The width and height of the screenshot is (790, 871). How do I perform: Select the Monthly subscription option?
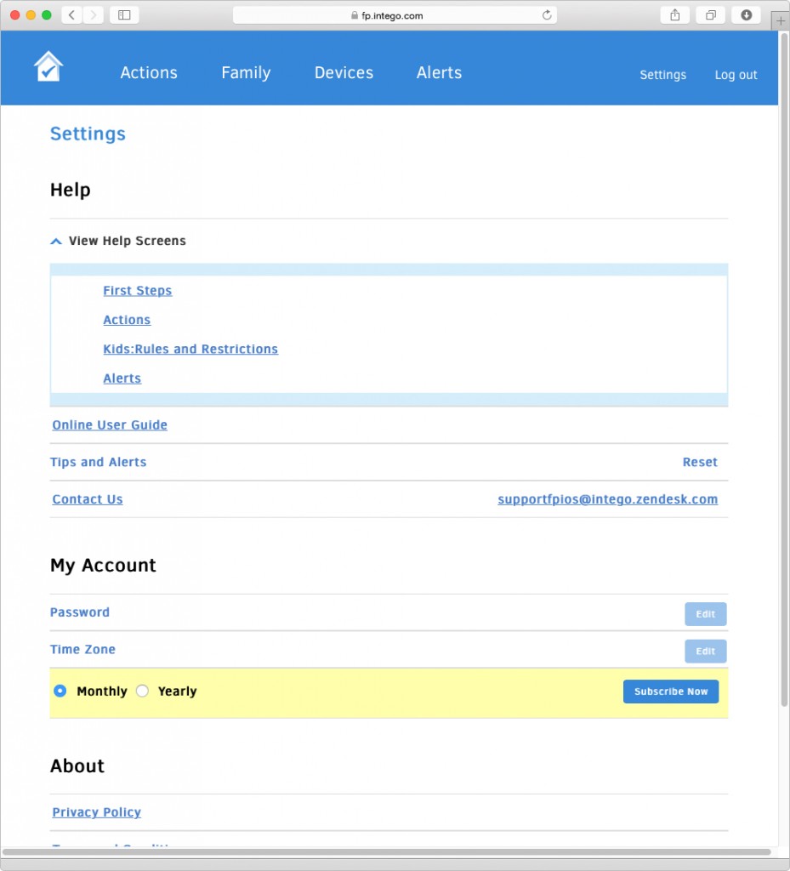coord(60,691)
